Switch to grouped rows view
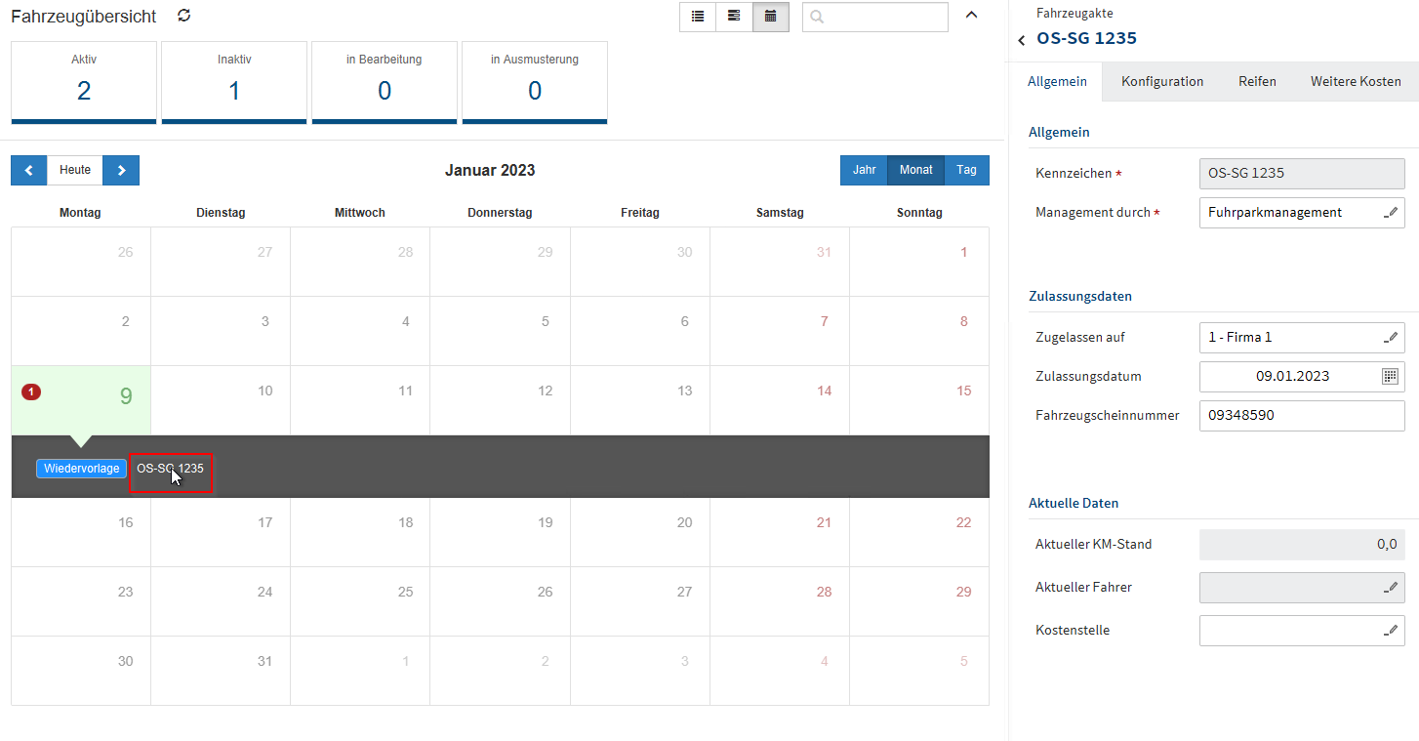This screenshot has width=1419, height=741. (x=734, y=17)
